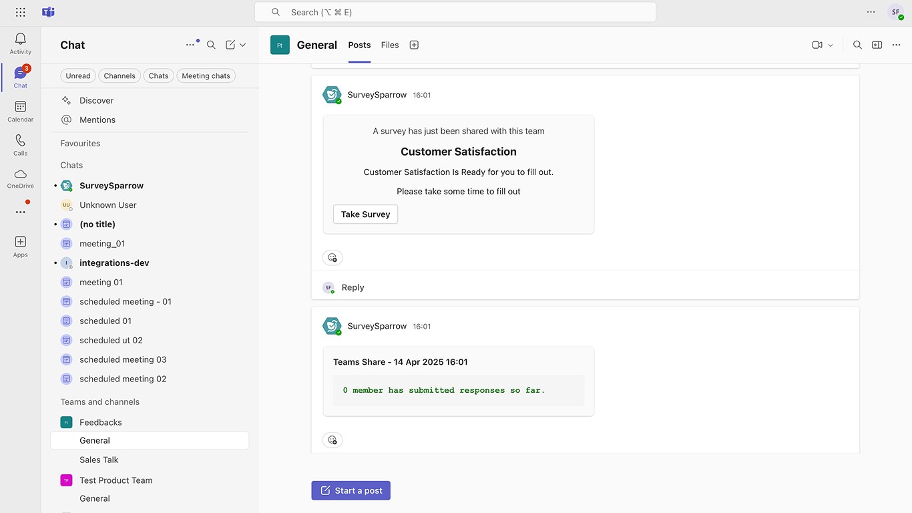Click the top search input field
This screenshot has width=912, height=513.
point(455,12)
